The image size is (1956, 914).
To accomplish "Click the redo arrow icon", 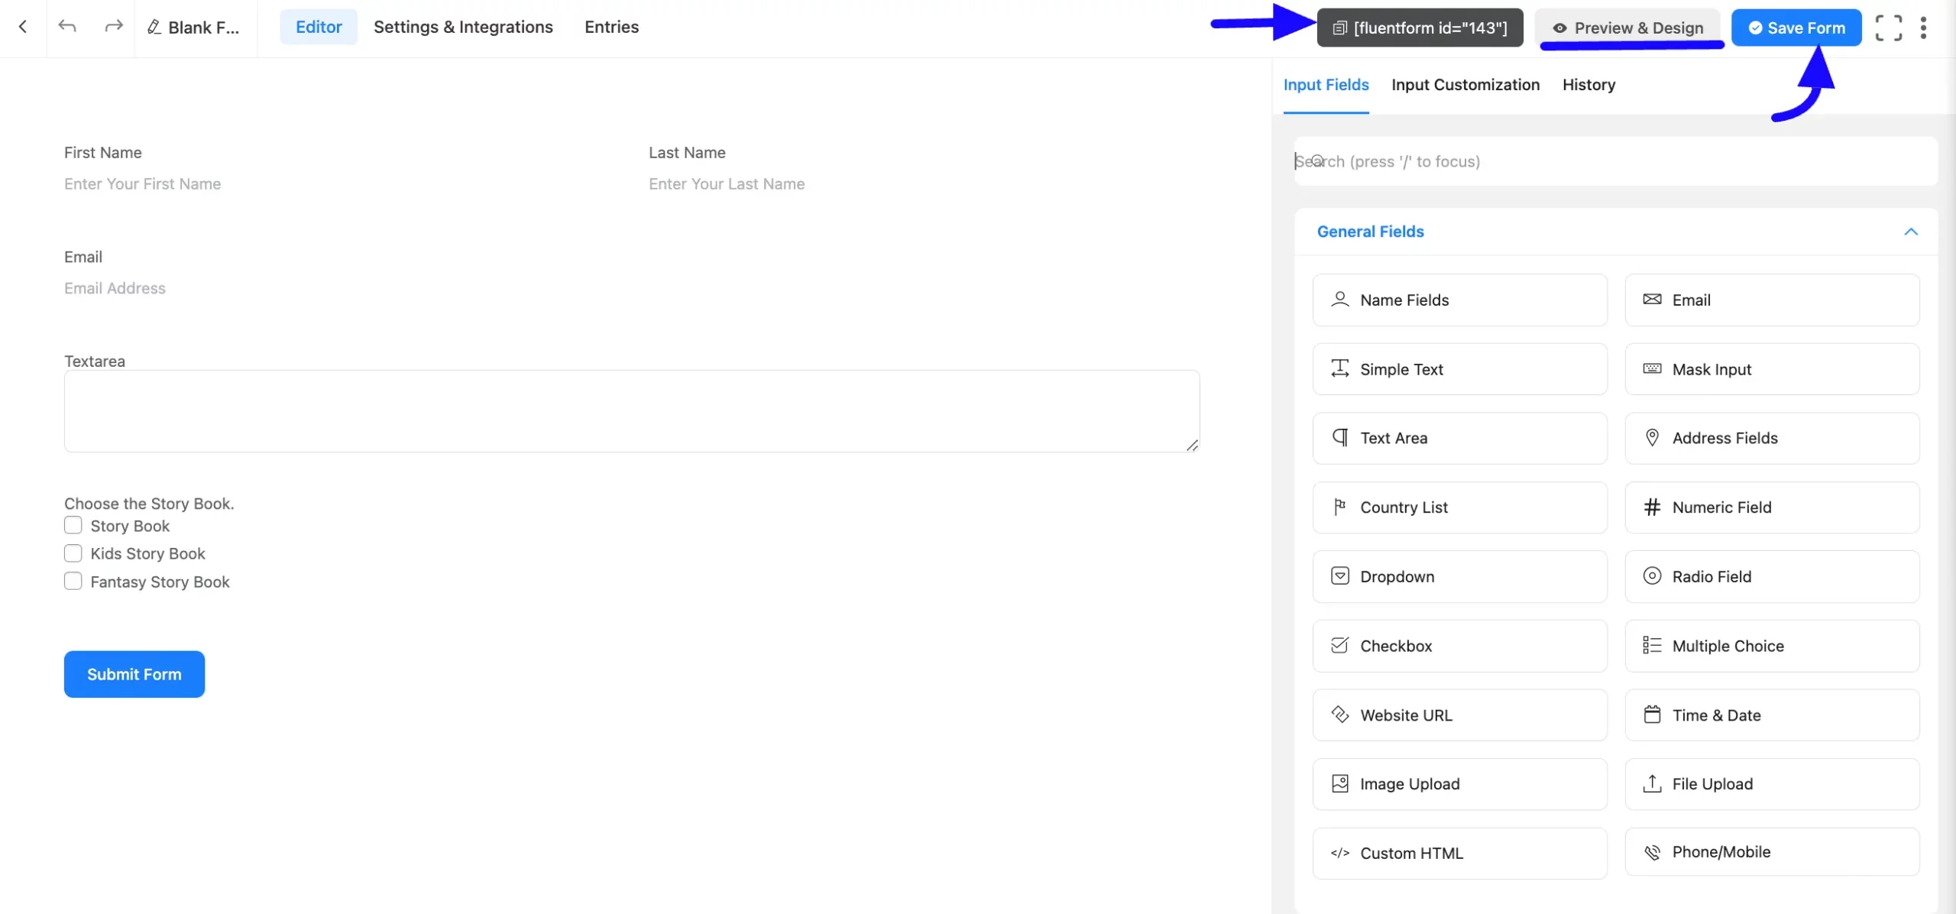I will [114, 27].
